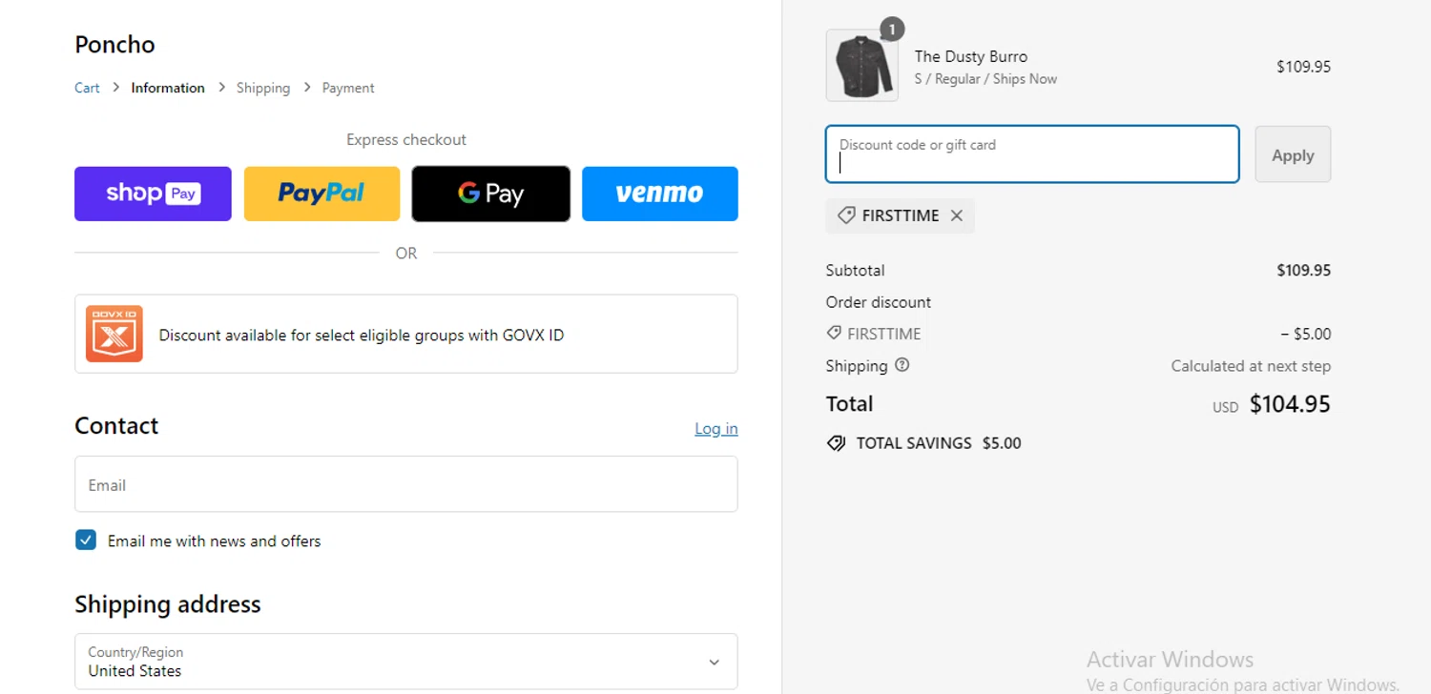
Task: Go back to Cart breadcrumb
Action: [87, 88]
